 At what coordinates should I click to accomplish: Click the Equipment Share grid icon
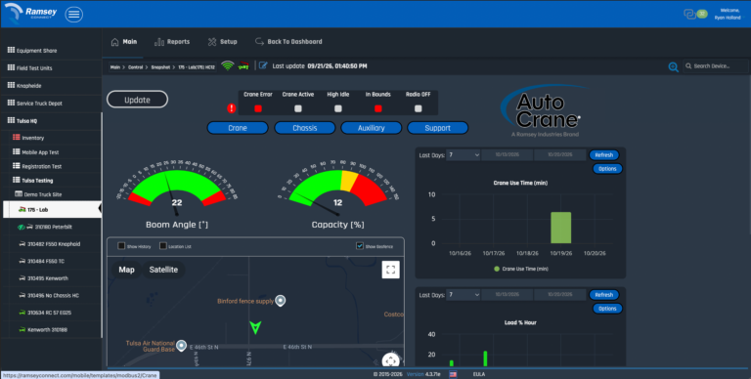coord(11,50)
